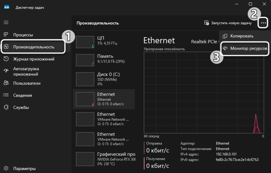
Task: Open Параметры settings gear
Action: [x=6, y=169]
